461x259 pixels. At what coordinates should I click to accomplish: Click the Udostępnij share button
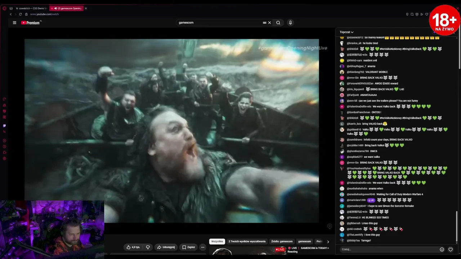(x=166, y=247)
